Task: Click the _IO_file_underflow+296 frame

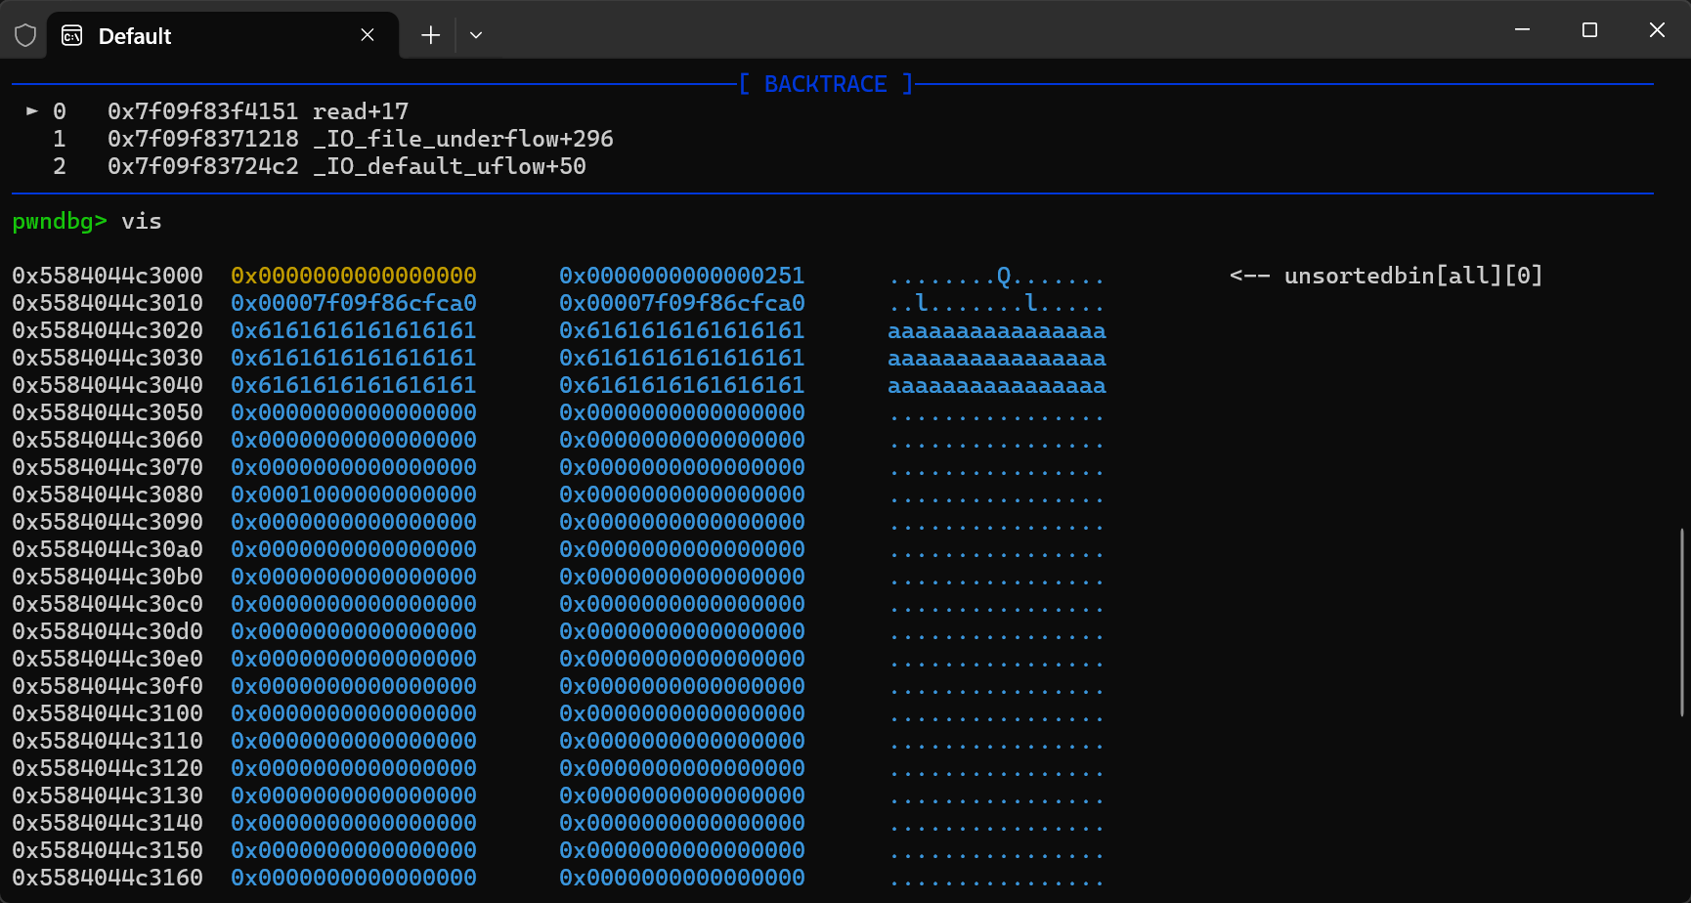Action: [462, 139]
